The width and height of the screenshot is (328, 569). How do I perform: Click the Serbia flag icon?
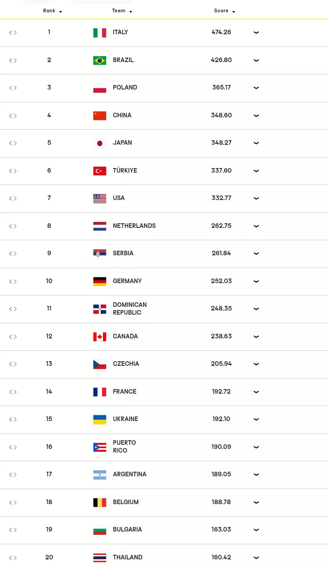[100, 253]
